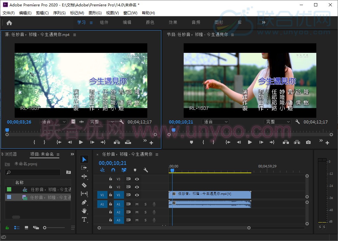
Task: Click source timecode 00;00;03;26
Action: point(19,122)
